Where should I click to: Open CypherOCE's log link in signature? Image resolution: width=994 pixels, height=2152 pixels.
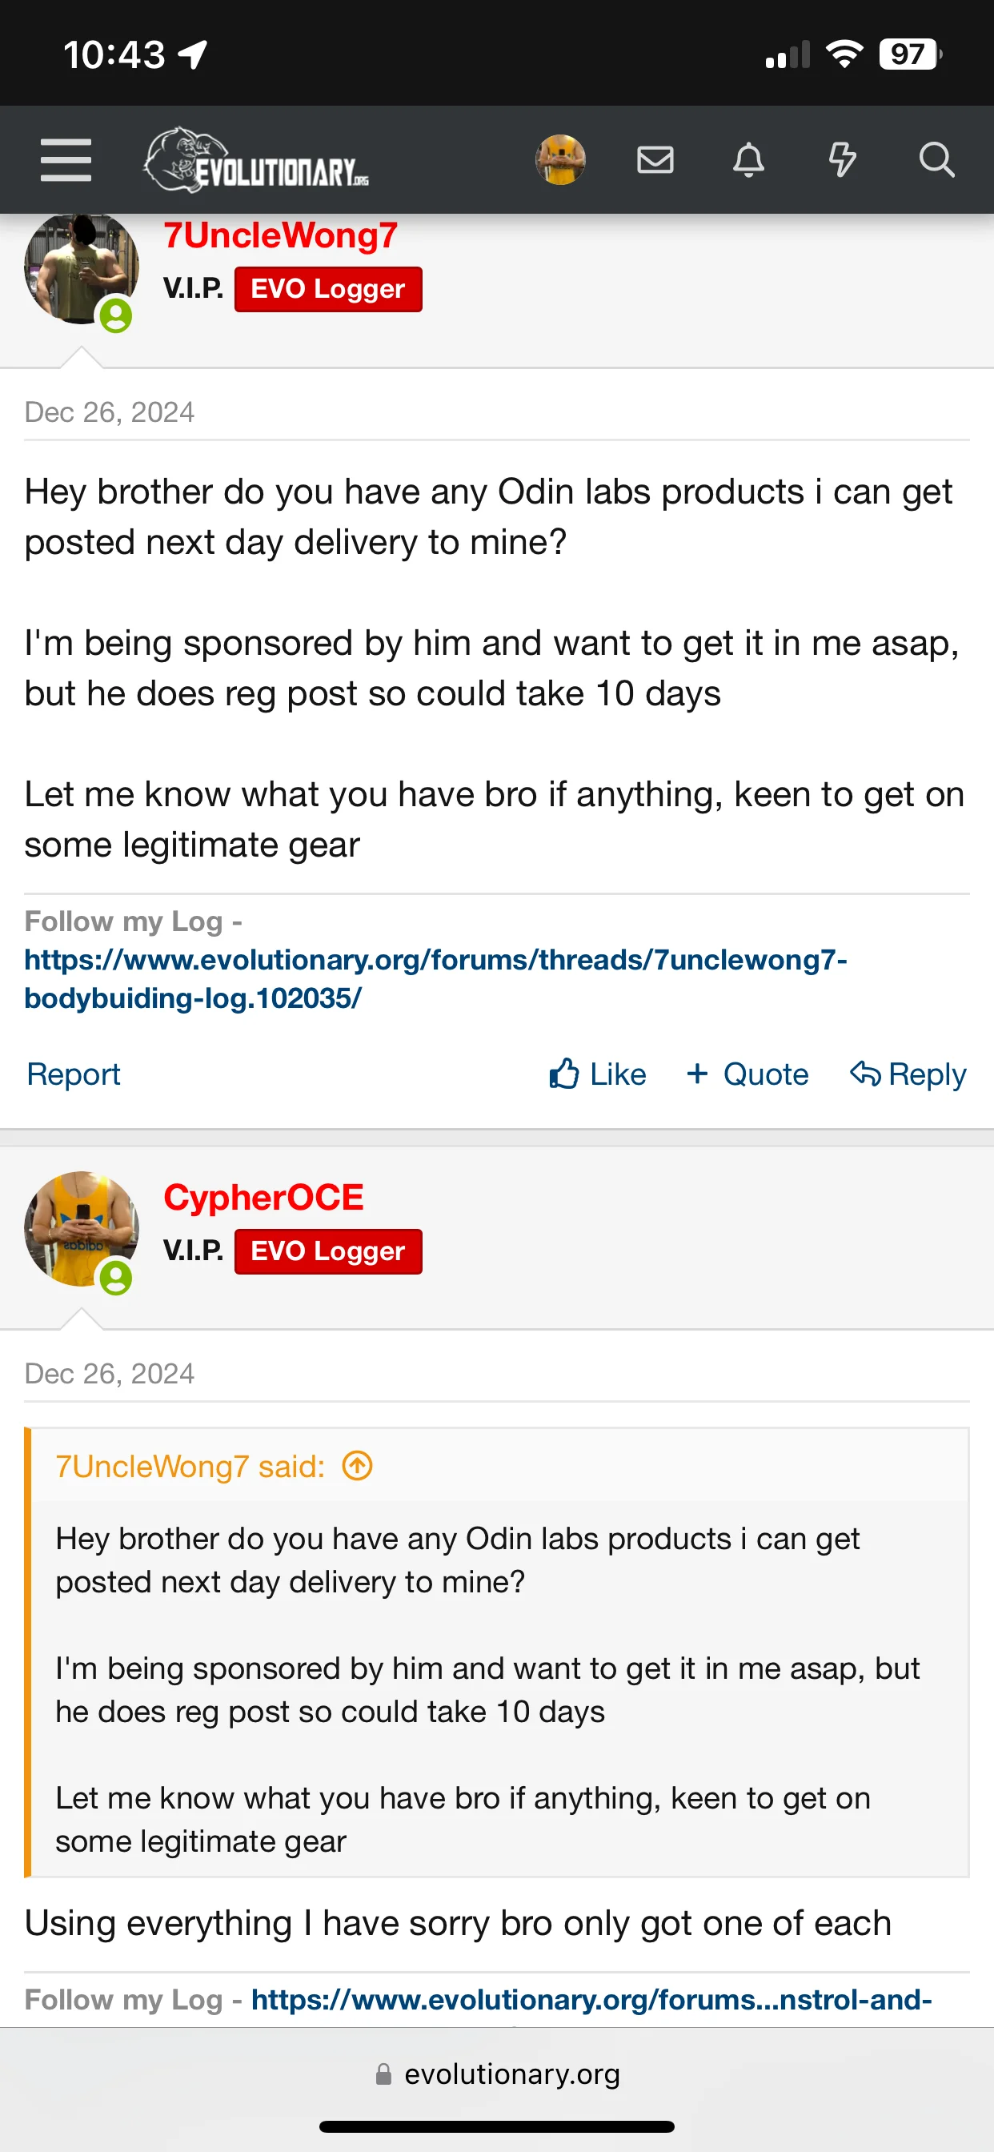pos(591,1999)
